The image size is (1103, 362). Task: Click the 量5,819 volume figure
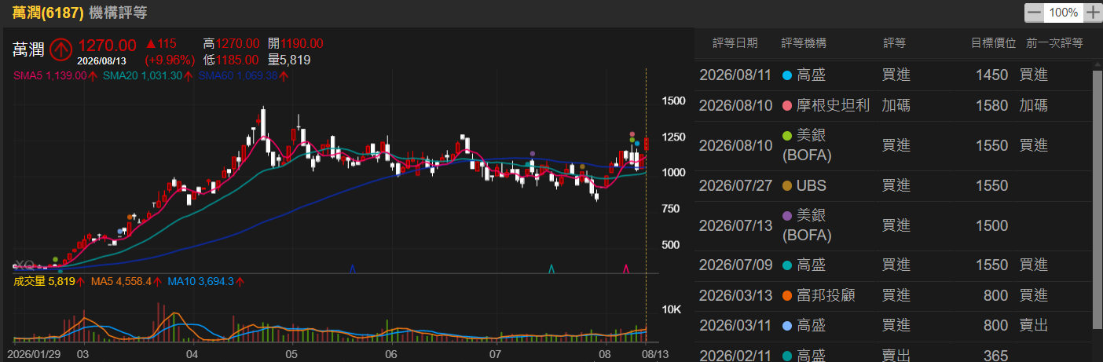289,60
